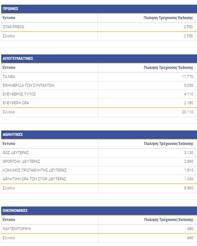The image size is (197, 246).
Task: Select the STAR-PRESS row entry
Action: click(x=13, y=27)
